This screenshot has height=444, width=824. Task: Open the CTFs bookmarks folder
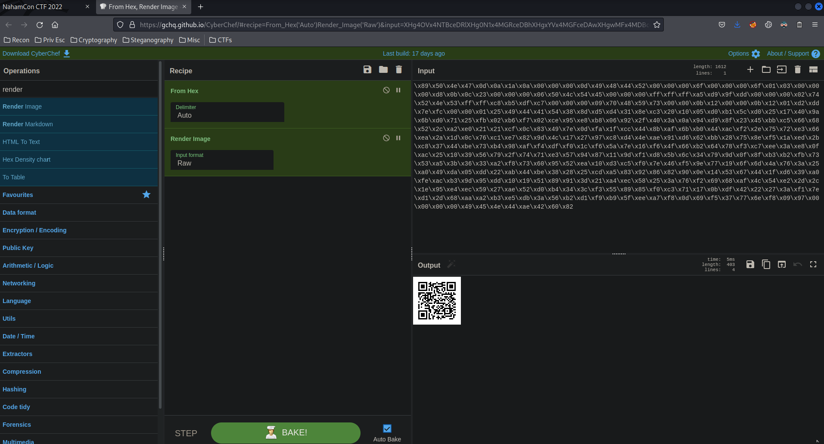pos(220,40)
